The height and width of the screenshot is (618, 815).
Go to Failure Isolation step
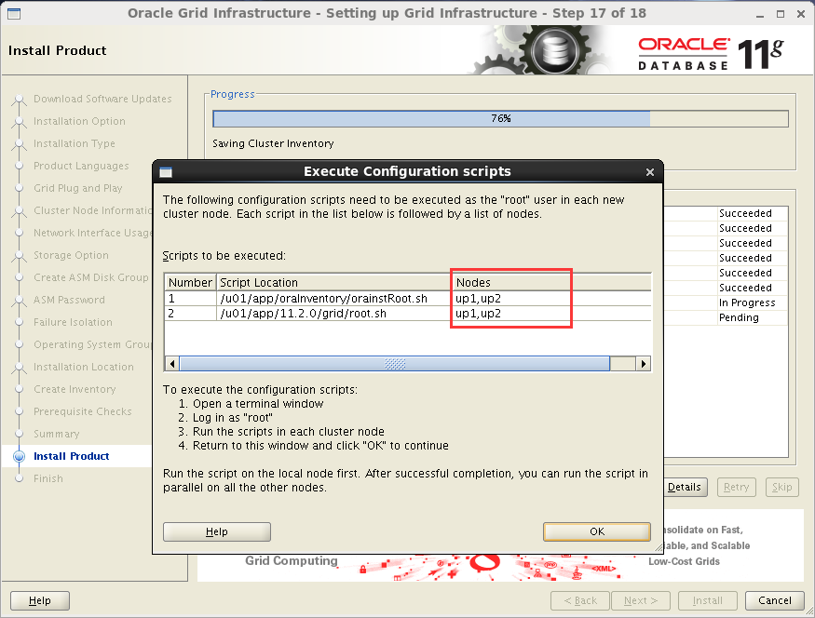73,322
